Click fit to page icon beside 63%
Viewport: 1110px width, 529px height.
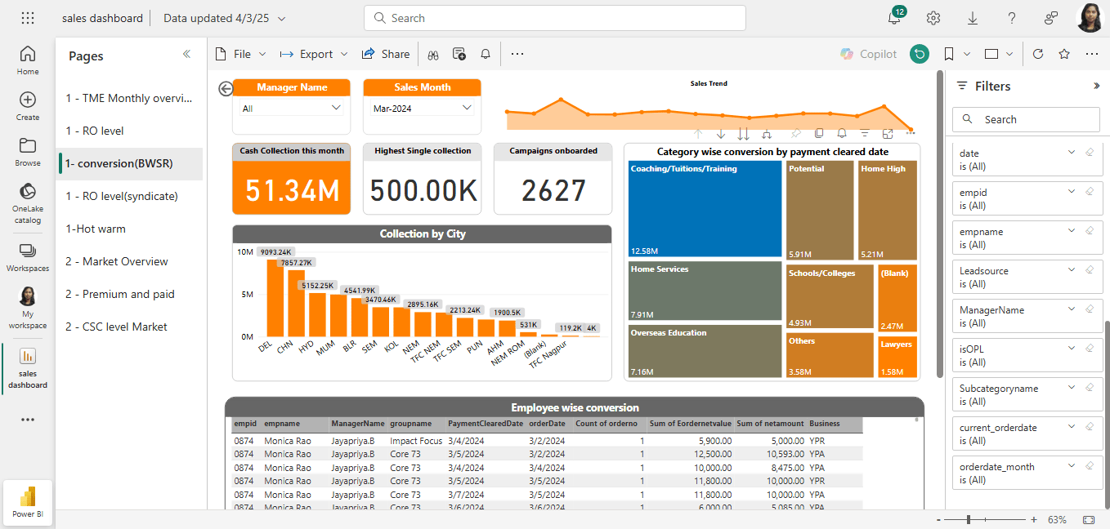point(1088,519)
